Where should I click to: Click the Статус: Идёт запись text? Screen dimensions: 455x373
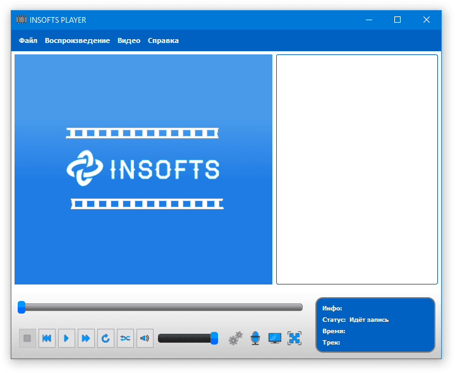point(355,320)
